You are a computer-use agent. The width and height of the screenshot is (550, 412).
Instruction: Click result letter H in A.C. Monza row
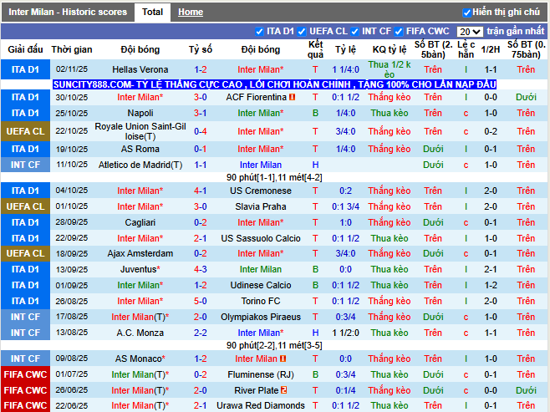pyautogui.click(x=315, y=333)
